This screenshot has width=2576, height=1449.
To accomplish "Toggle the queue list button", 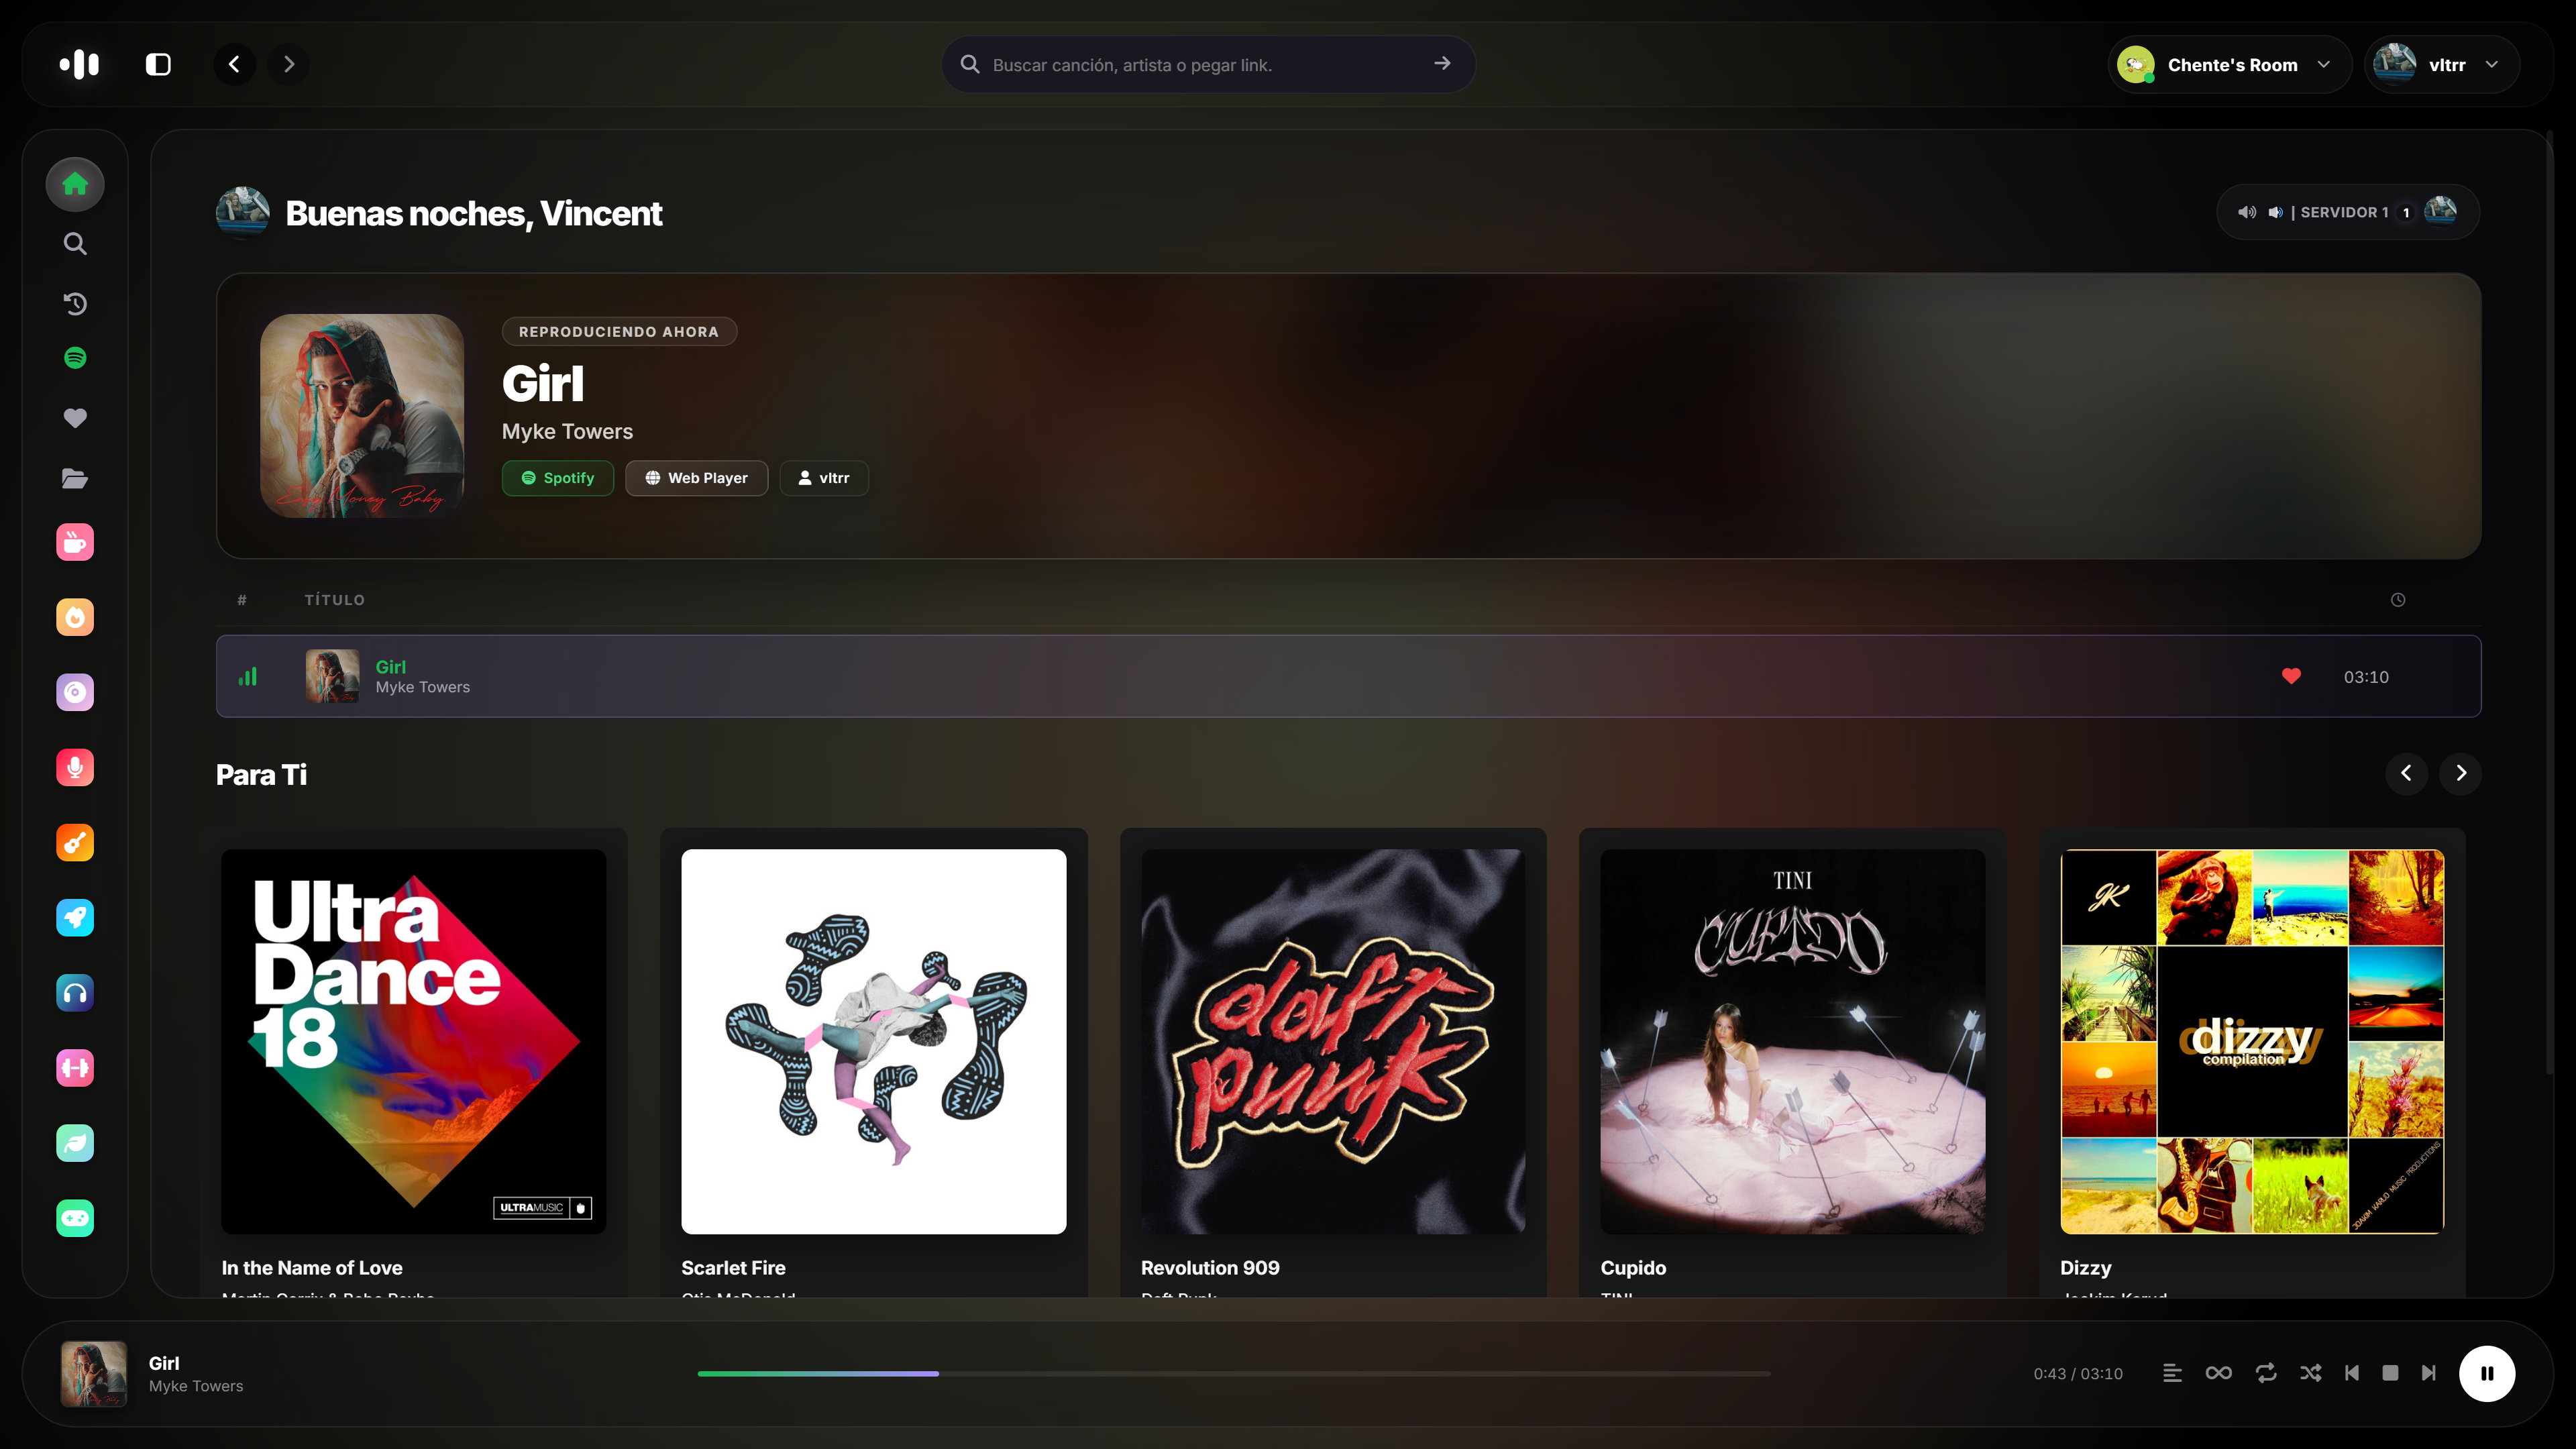I will pyautogui.click(x=2172, y=1373).
